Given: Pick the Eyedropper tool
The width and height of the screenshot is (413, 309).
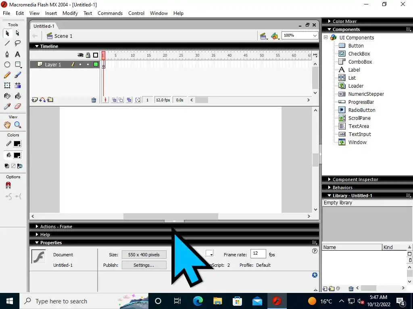Looking at the screenshot, I should (7, 106).
